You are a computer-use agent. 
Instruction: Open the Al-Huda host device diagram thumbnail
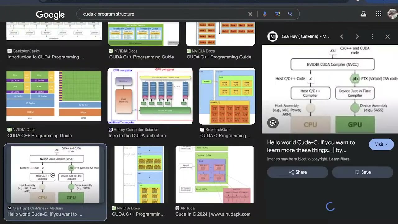pos(215,175)
